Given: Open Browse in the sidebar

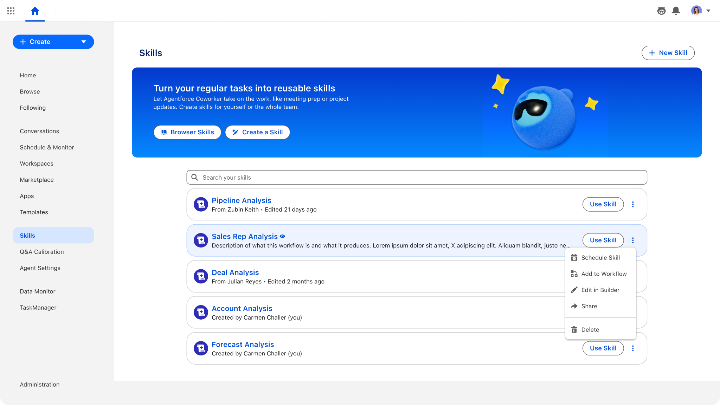Looking at the screenshot, I should [30, 91].
